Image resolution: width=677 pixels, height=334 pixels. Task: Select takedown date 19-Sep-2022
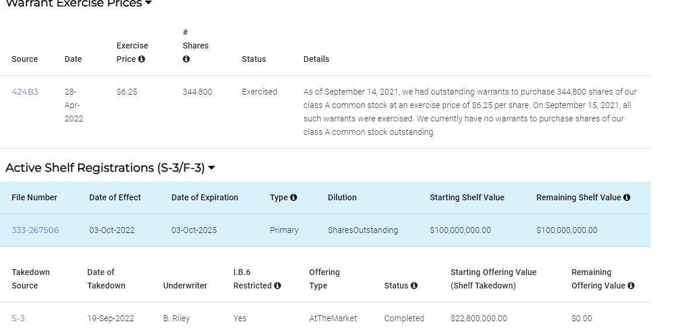(x=110, y=318)
